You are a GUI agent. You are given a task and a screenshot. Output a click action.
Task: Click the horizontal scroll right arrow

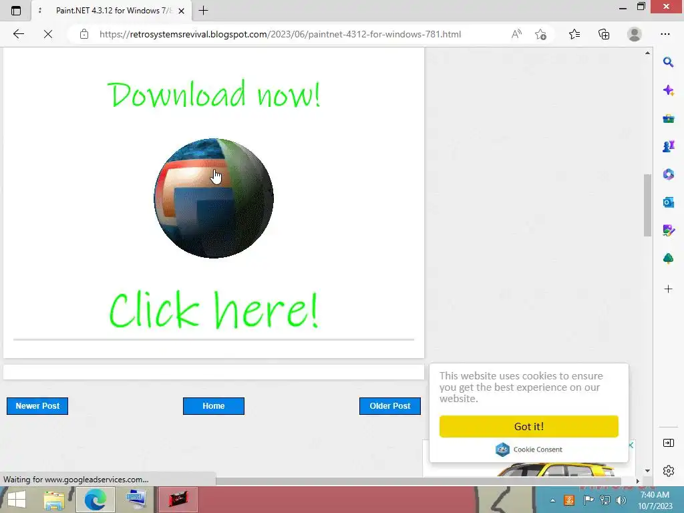(638, 481)
